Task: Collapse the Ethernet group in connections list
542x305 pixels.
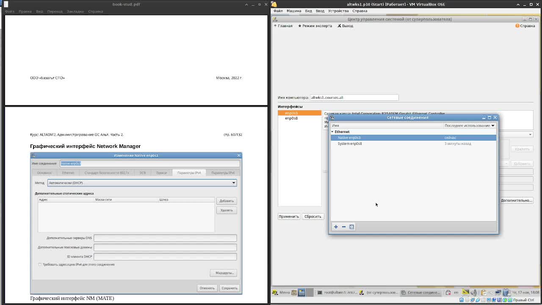Action: tap(332, 132)
